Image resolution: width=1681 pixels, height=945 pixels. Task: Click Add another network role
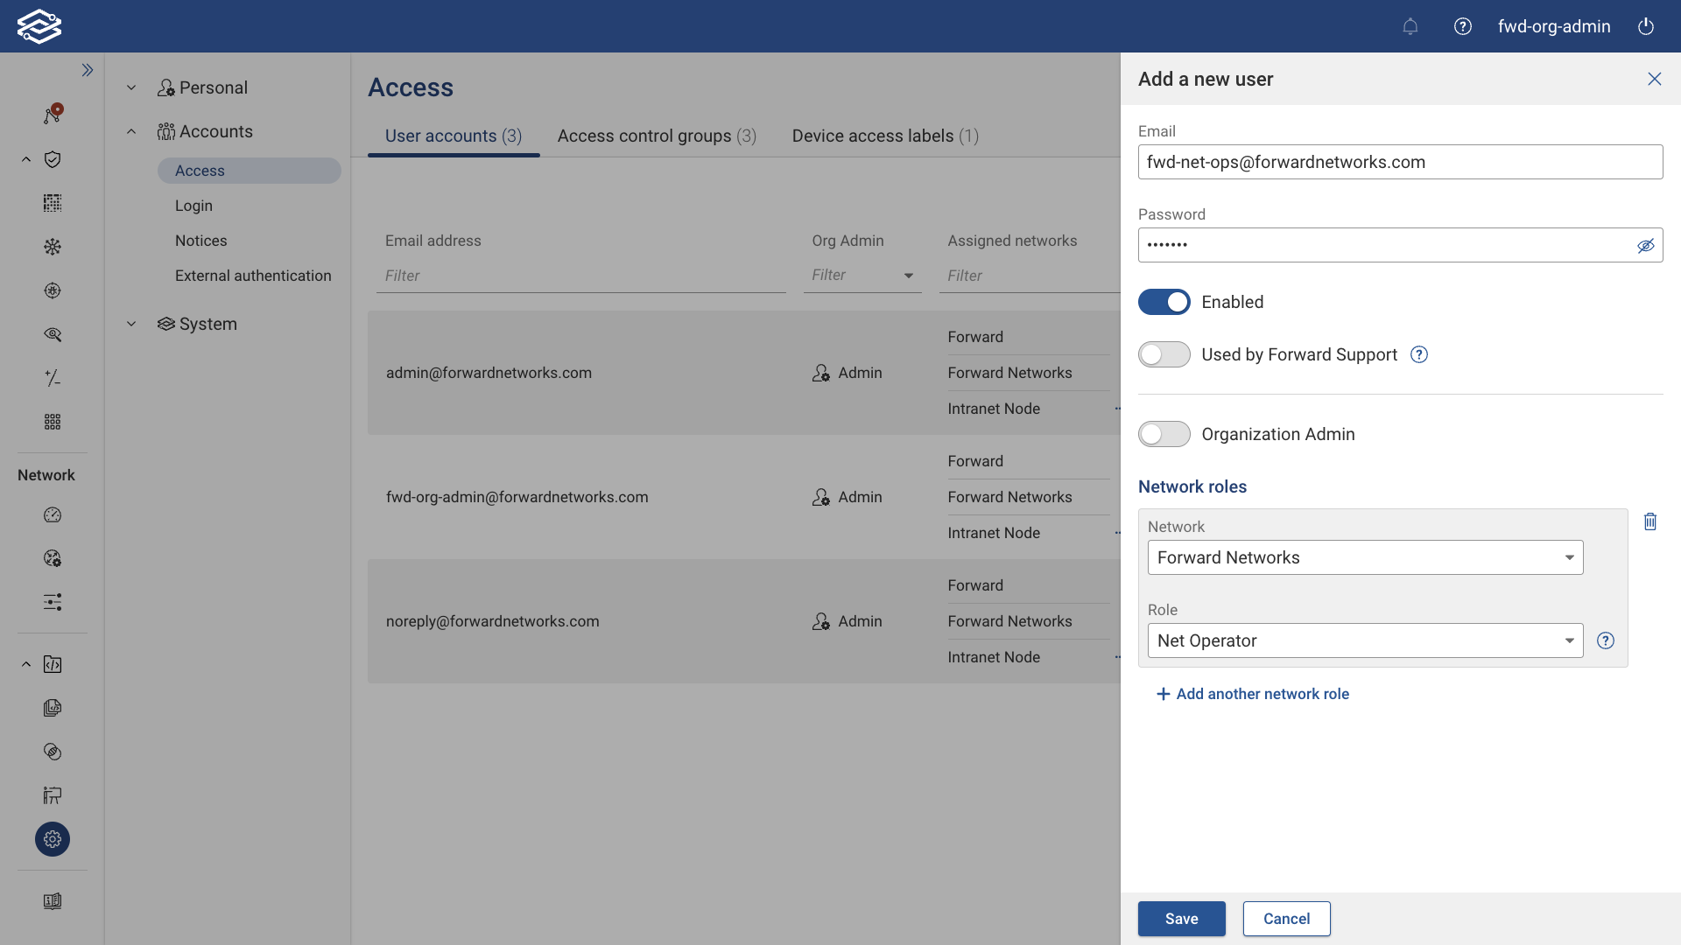(1252, 693)
